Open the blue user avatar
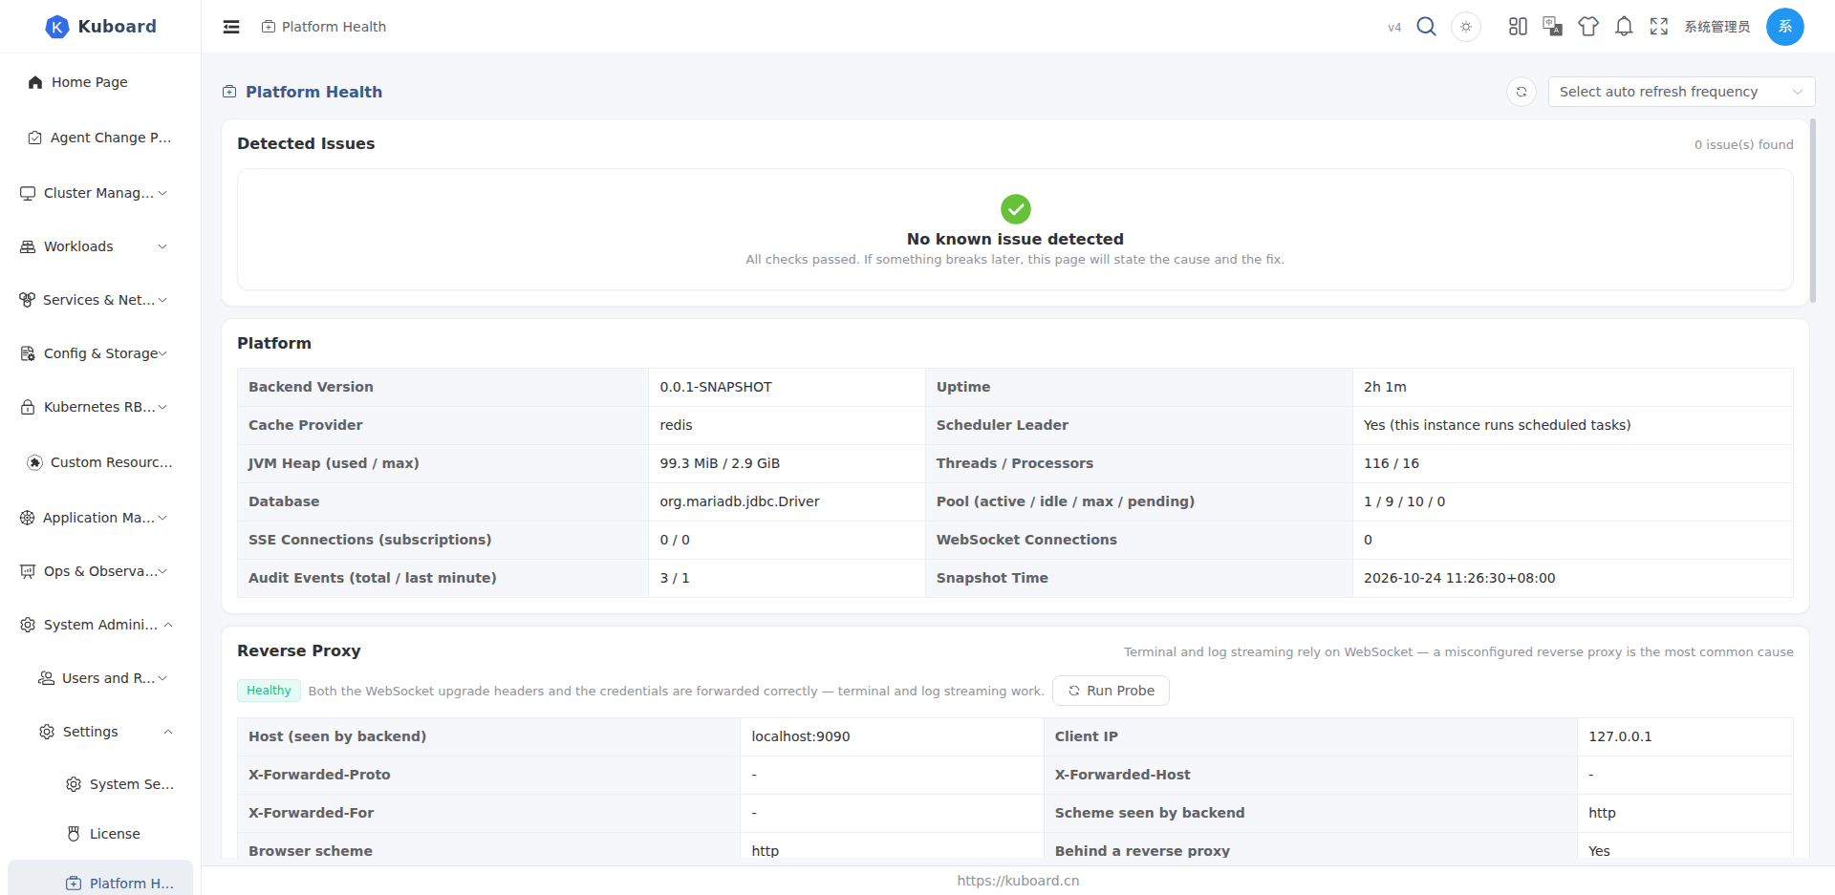Screen dimensions: 1835x895 1785,27
